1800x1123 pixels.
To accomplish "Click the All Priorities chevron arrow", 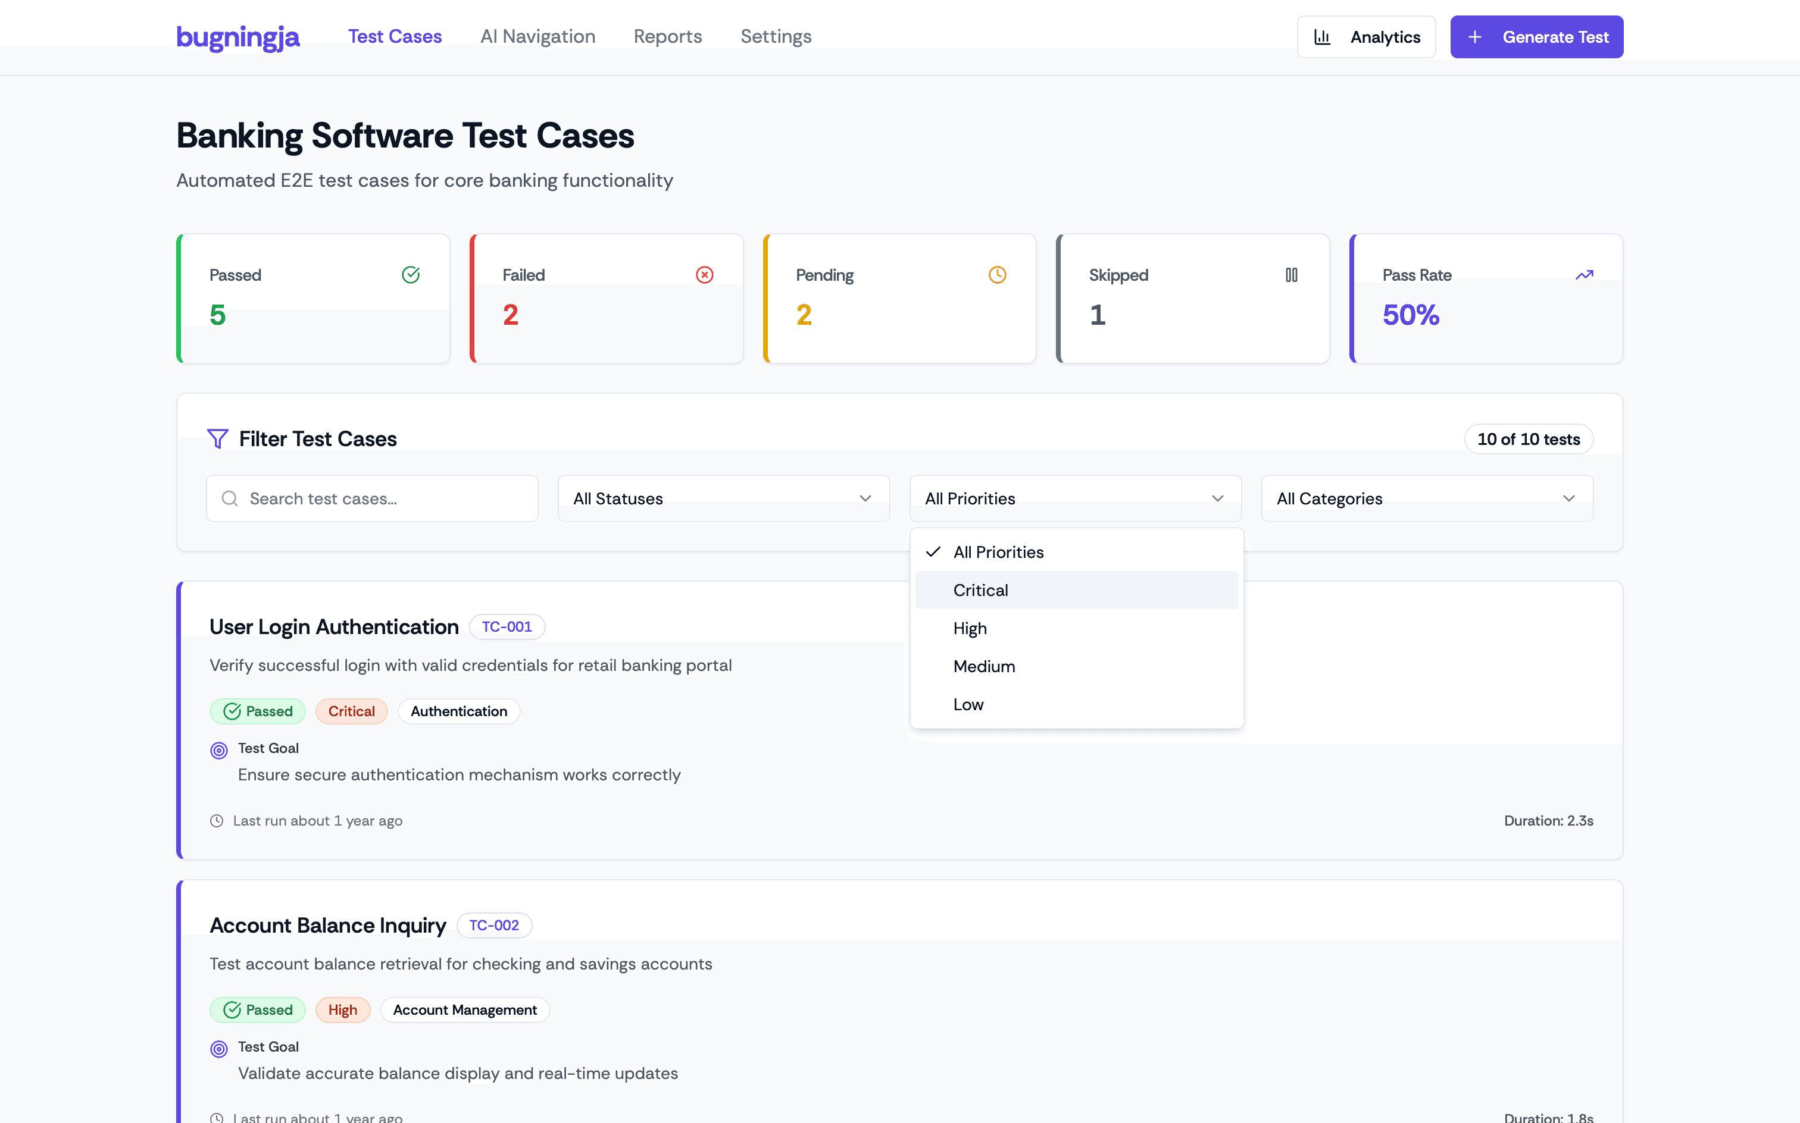I will tap(1217, 498).
